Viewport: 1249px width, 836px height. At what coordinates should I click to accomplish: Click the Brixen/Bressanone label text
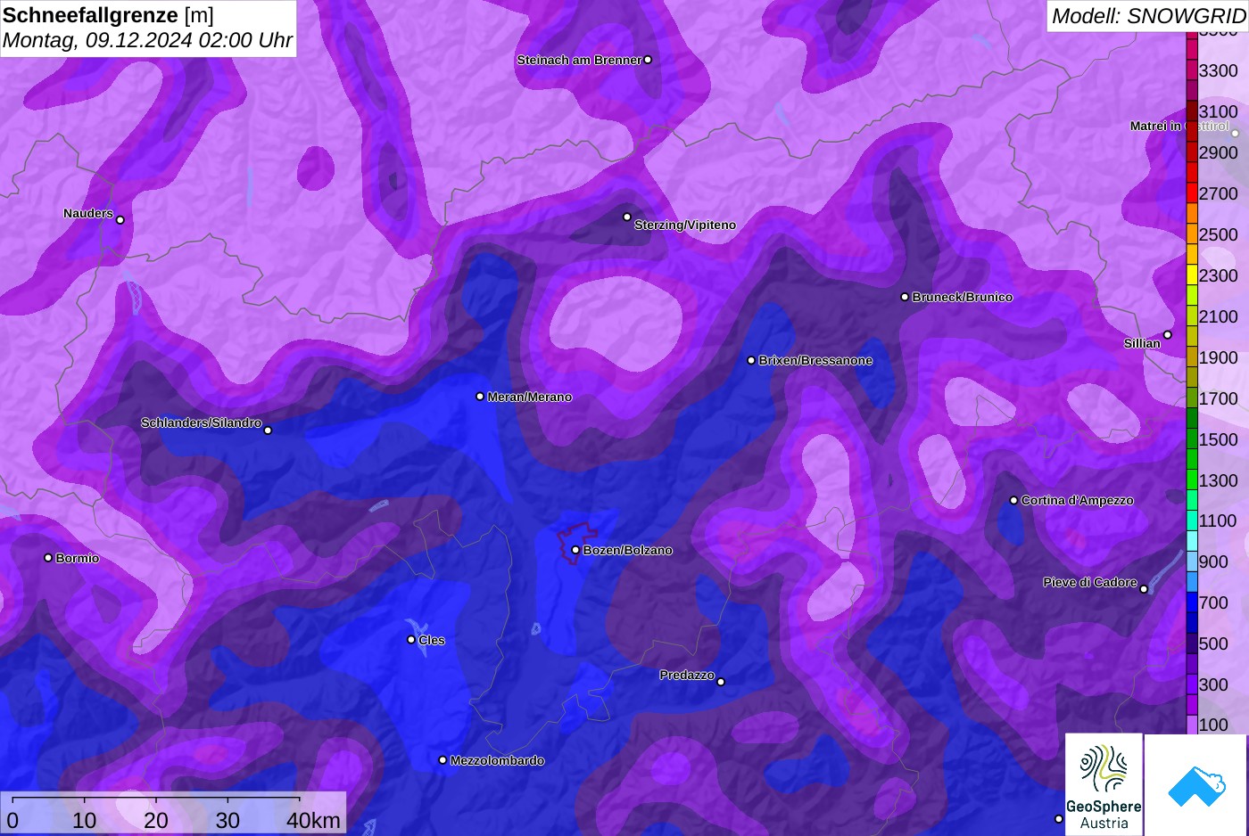point(815,360)
